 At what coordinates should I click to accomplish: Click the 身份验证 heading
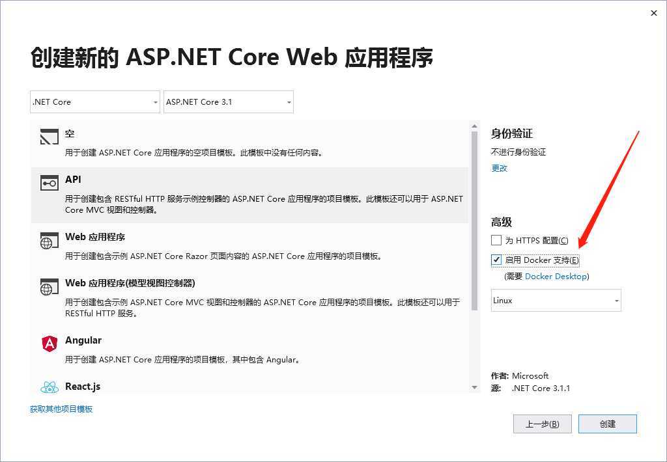click(x=512, y=133)
